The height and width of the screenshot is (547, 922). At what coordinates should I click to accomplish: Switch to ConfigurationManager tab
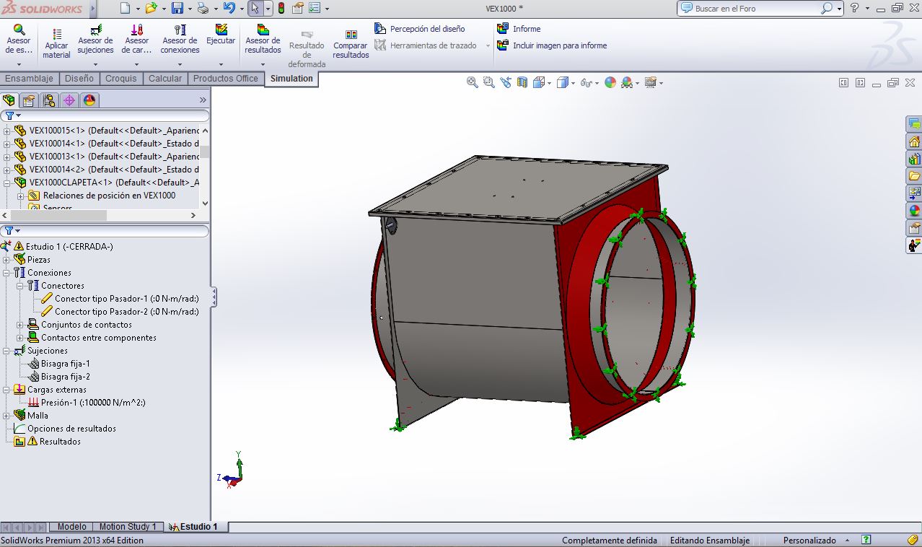pyautogui.click(x=48, y=100)
